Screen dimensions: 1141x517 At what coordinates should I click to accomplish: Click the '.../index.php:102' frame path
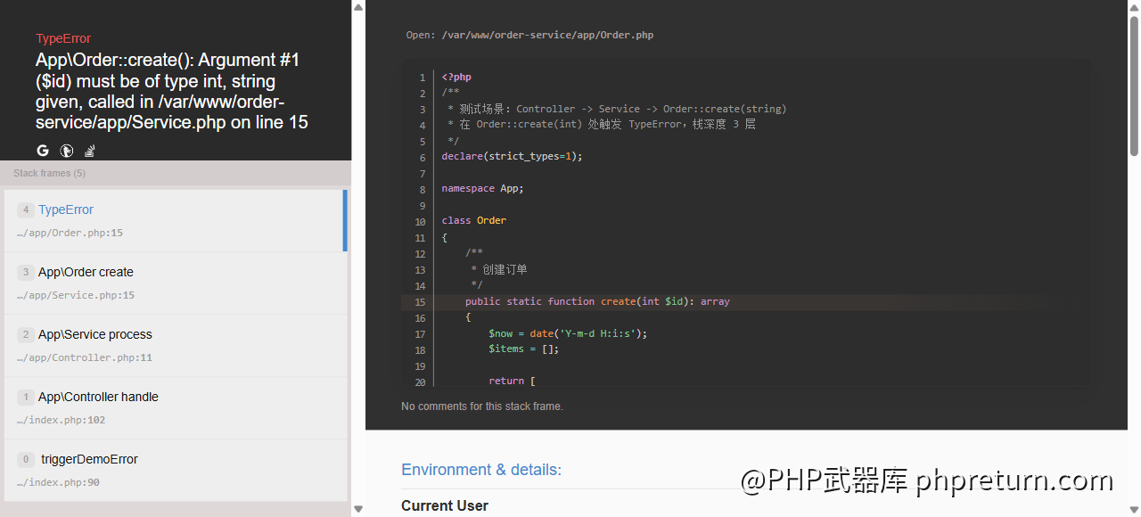pyautogui.click(x=61, y=420)
